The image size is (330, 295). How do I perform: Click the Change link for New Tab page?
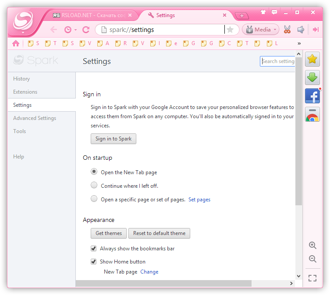pyautogui.click(x=149, y=272)
